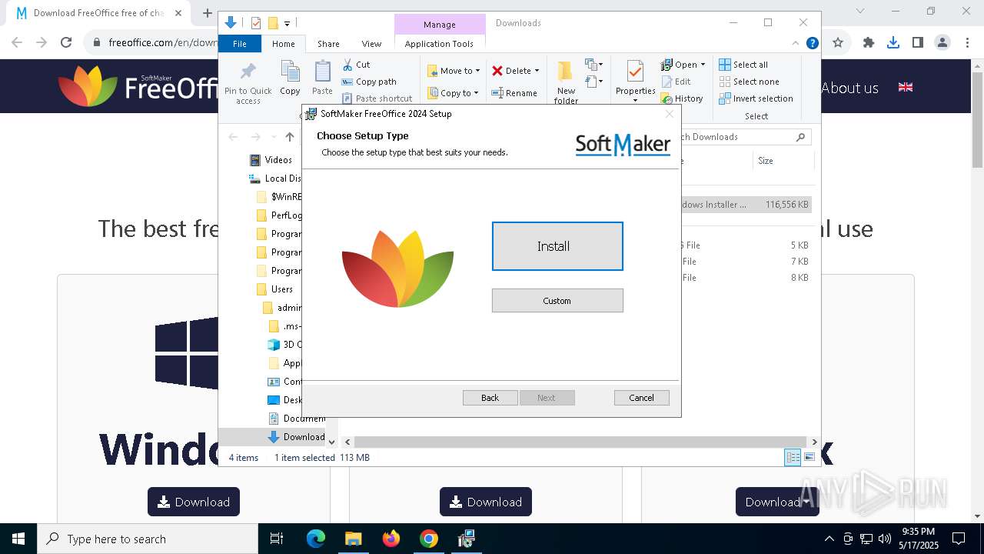The height and width of the screenshot is (554, 984).
Task: Show file History from ribbon
Action: pos(682,98)
